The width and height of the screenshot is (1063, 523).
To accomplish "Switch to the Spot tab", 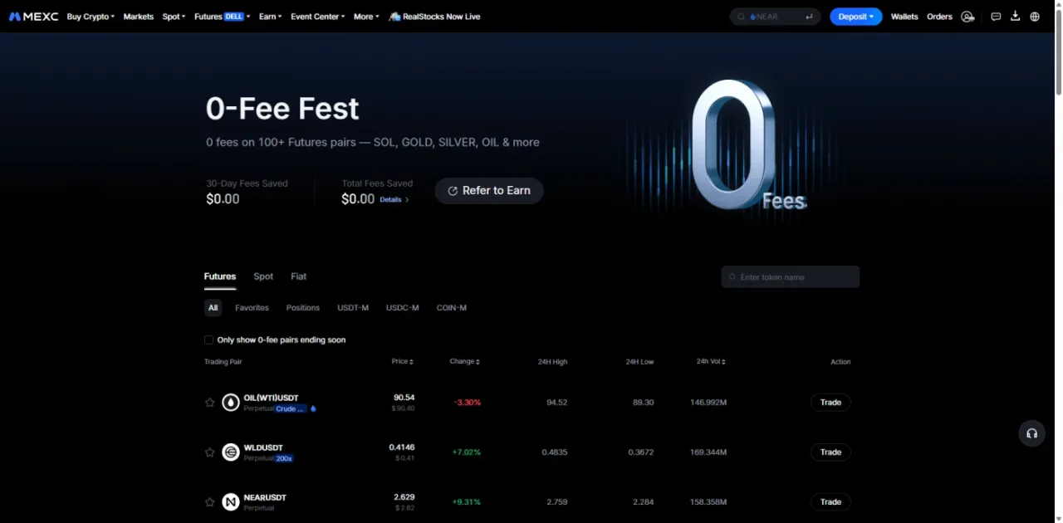I will pos(263,276).
